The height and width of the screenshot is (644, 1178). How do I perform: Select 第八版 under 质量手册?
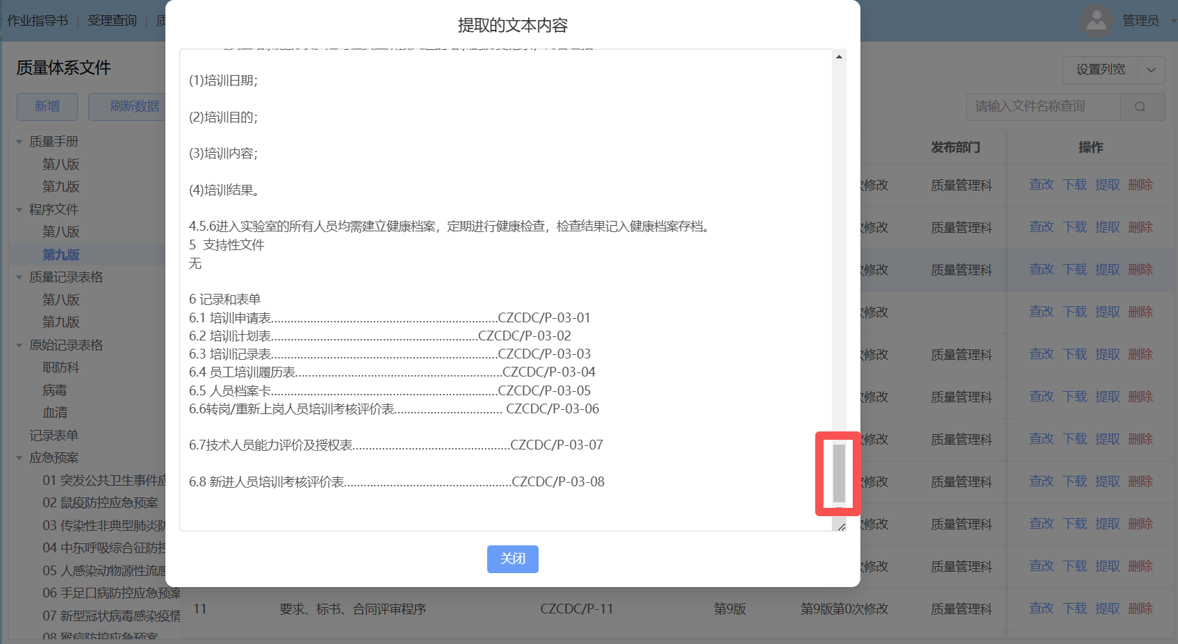[61, 164]
